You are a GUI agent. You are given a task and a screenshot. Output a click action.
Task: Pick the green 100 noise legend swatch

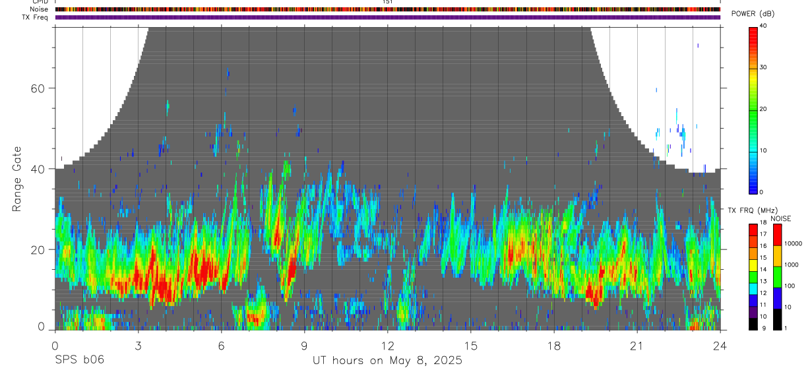778,277
